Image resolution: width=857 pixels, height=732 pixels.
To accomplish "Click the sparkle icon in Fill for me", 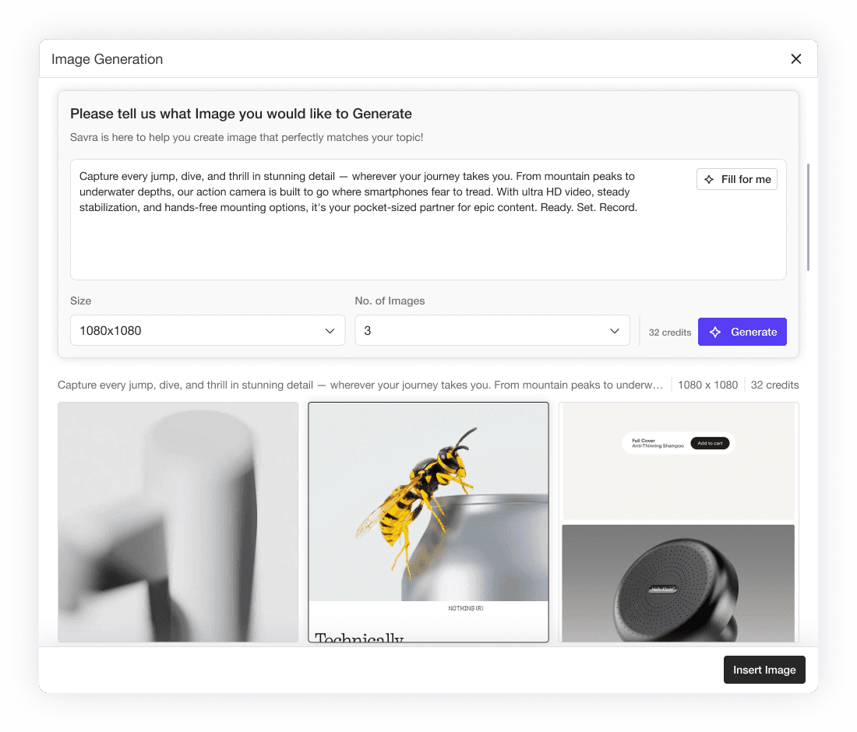I will pyautogui.click(x=709, y=179).
